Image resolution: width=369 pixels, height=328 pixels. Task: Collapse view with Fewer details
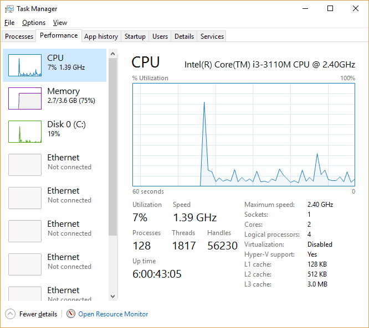click(38, 314)
